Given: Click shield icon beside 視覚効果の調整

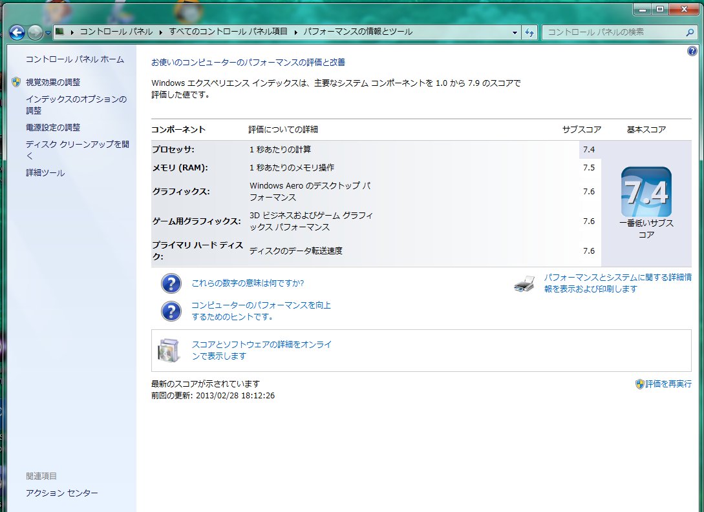Looking at the screenshot, I should [16, 82].
